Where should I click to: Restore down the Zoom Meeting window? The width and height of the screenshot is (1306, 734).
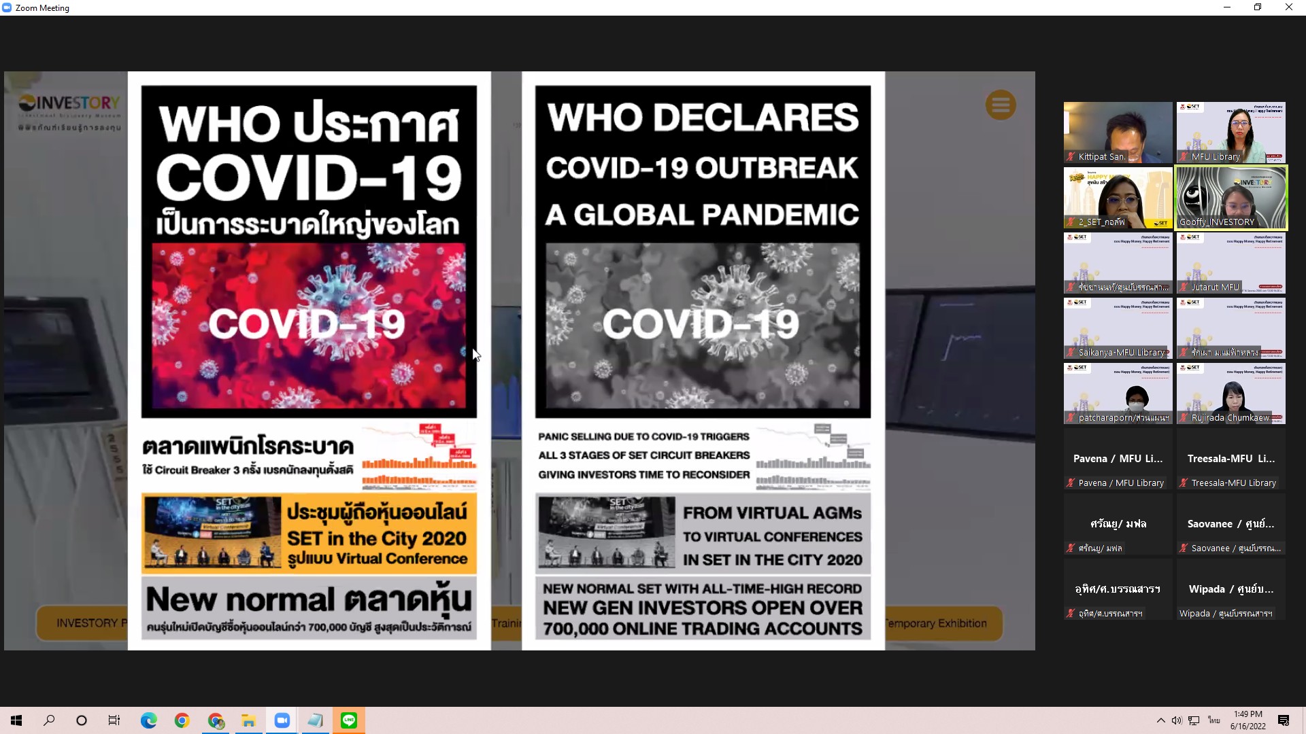coord(1258,7)
